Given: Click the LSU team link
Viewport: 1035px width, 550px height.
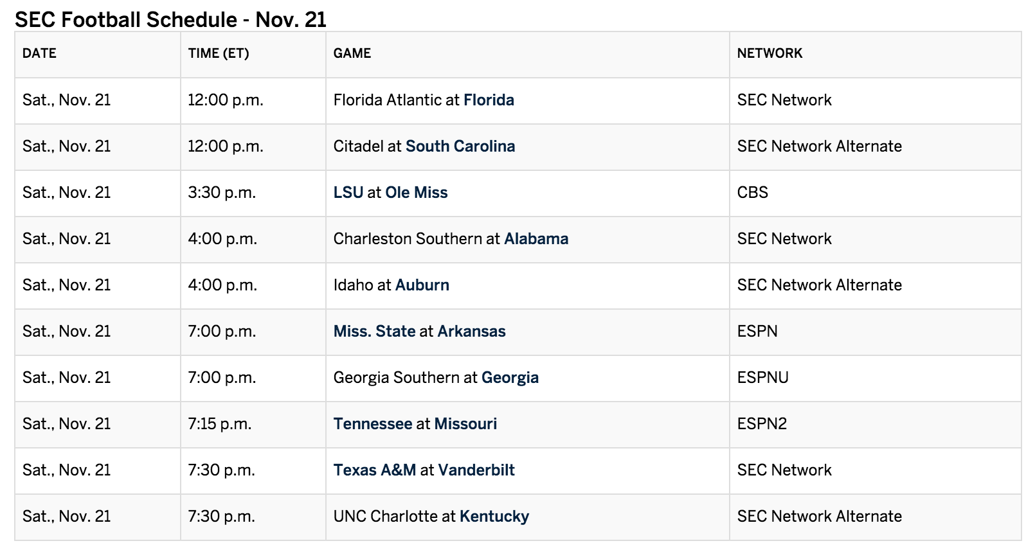Looking at the screenshot, I should [x=348, y=193].
